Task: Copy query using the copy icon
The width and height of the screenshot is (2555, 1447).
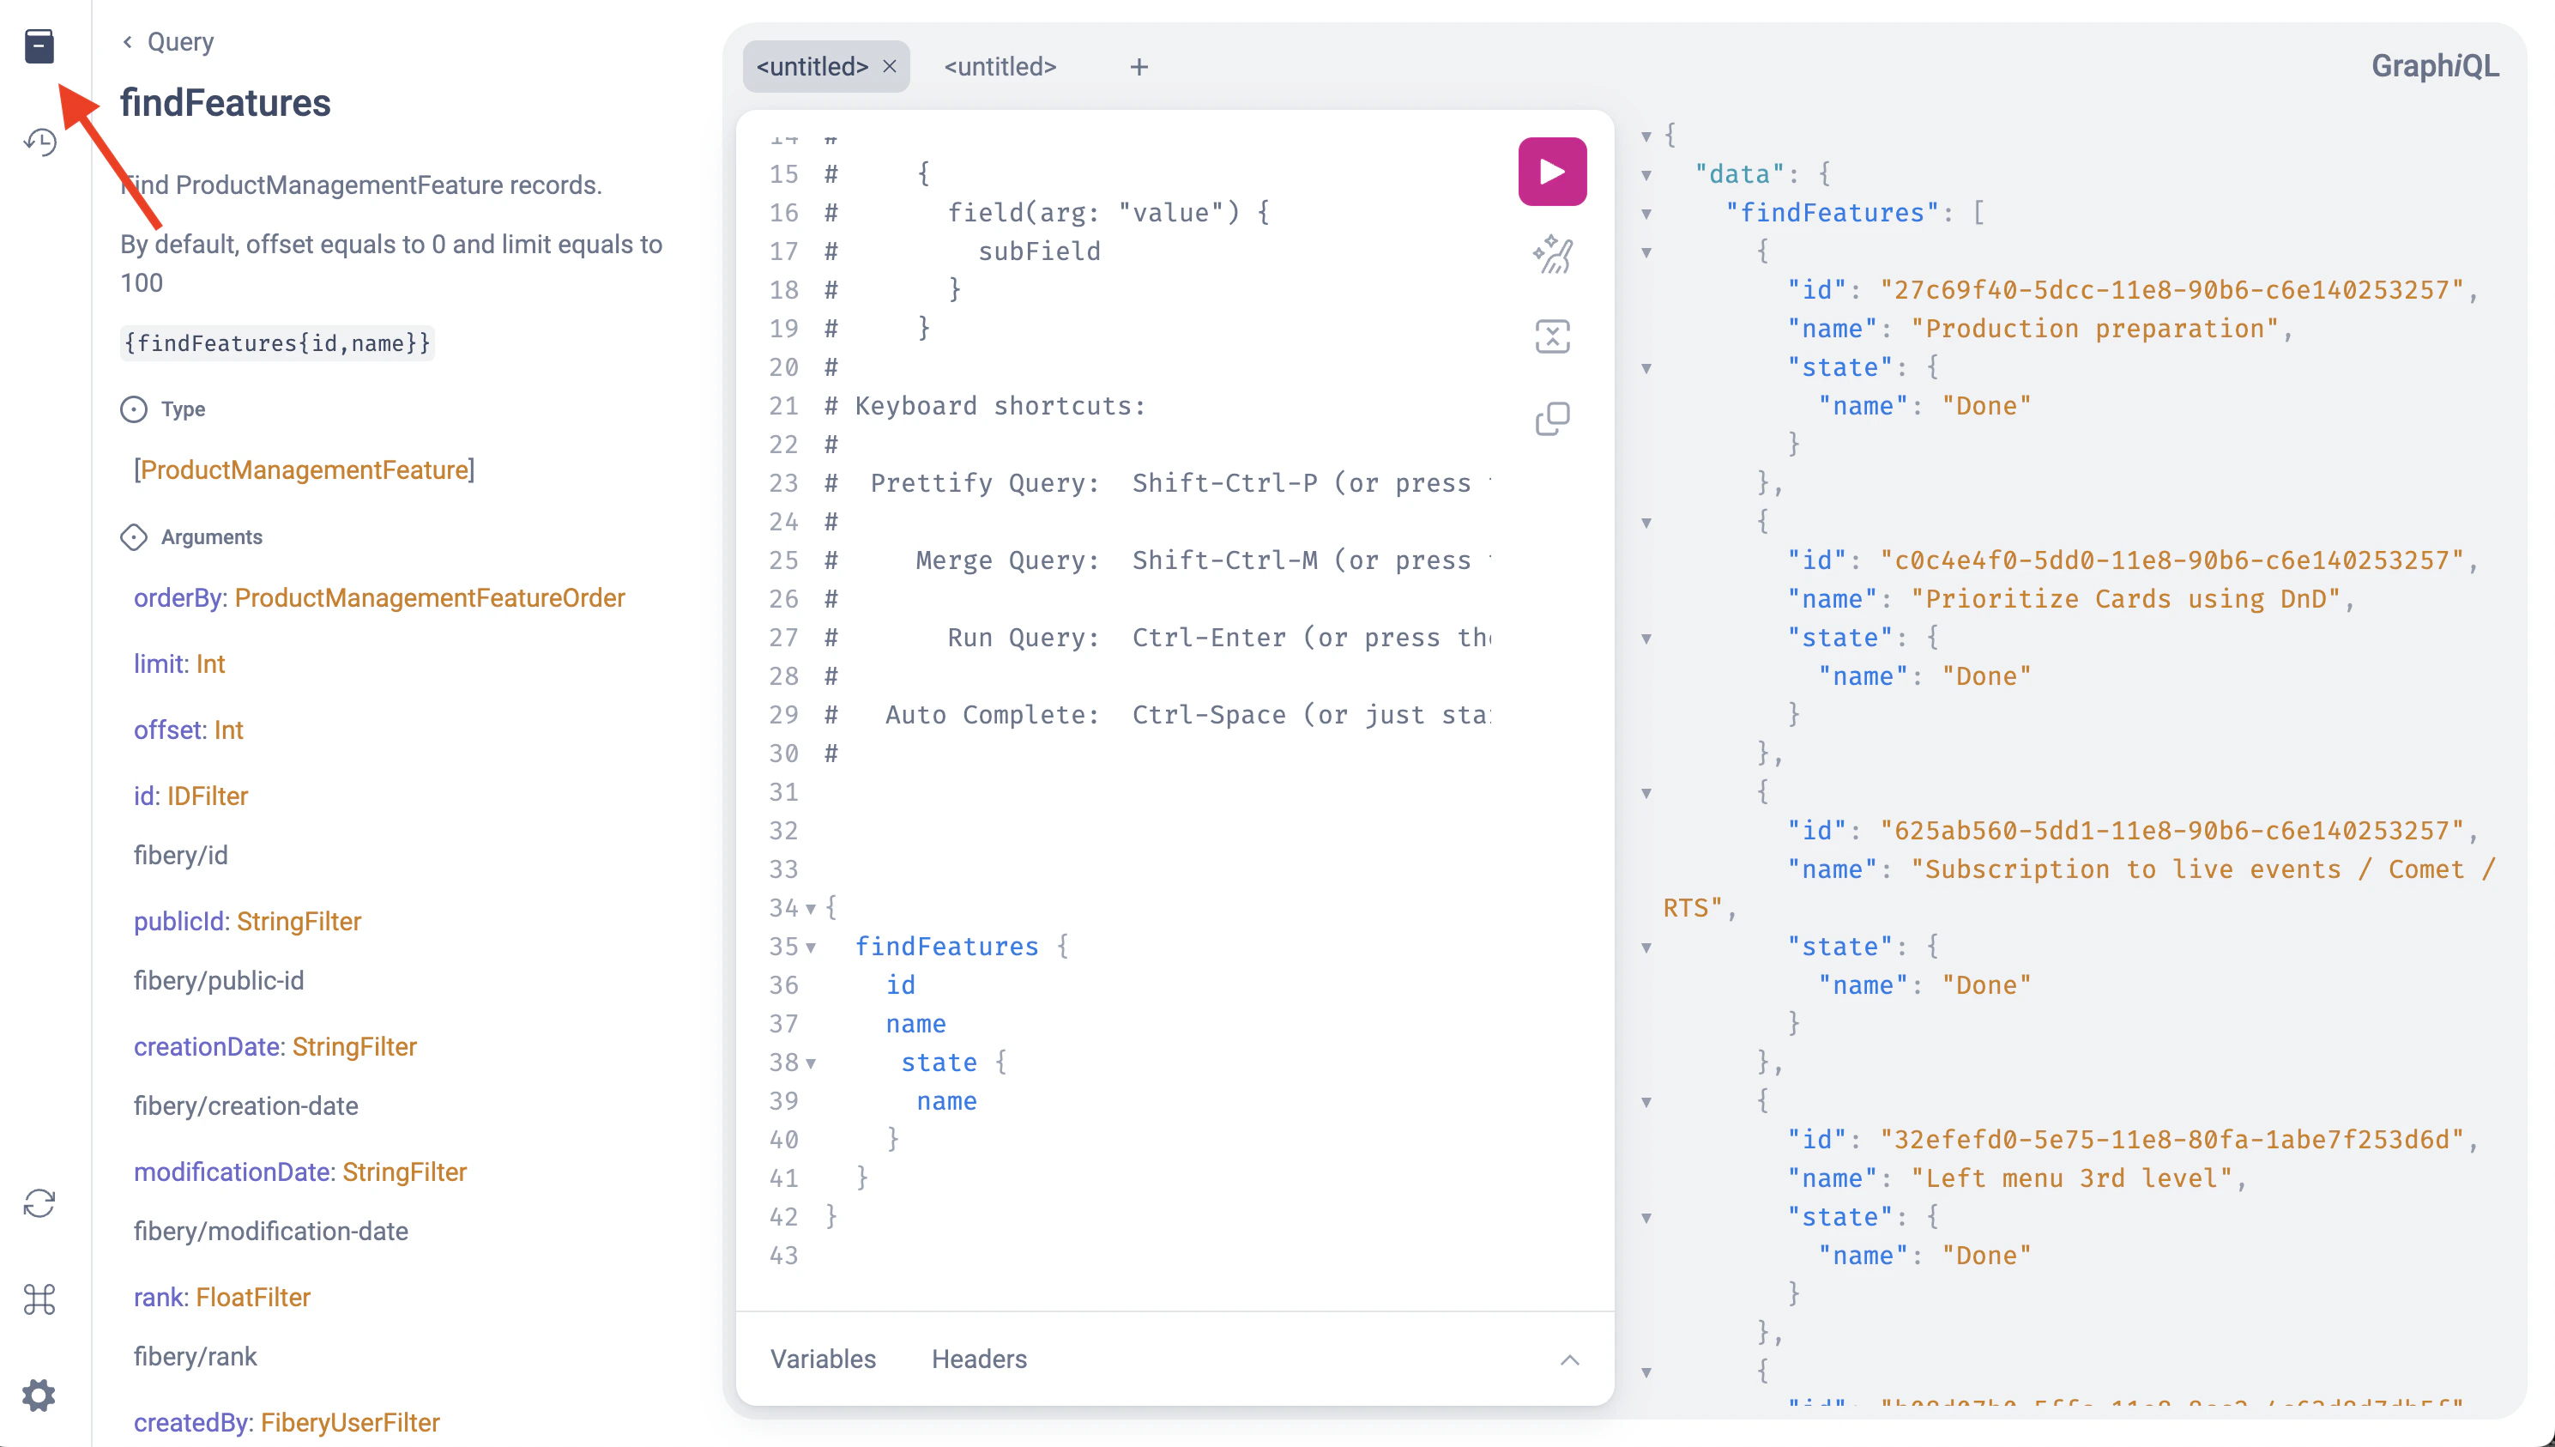Action: pyautogui.click(x=1552, y=420)
